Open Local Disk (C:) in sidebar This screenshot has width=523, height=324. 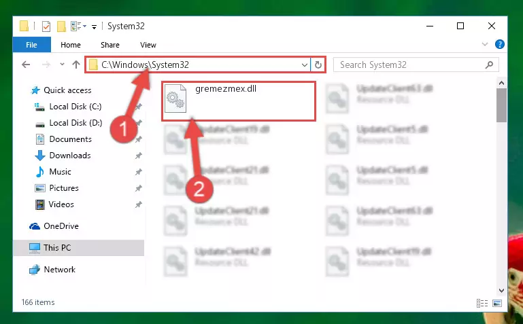[x=75, y=107]
